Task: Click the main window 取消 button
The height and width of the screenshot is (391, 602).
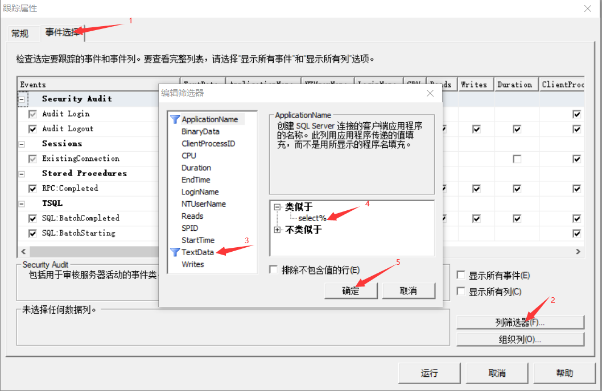Action: [497, 373]
